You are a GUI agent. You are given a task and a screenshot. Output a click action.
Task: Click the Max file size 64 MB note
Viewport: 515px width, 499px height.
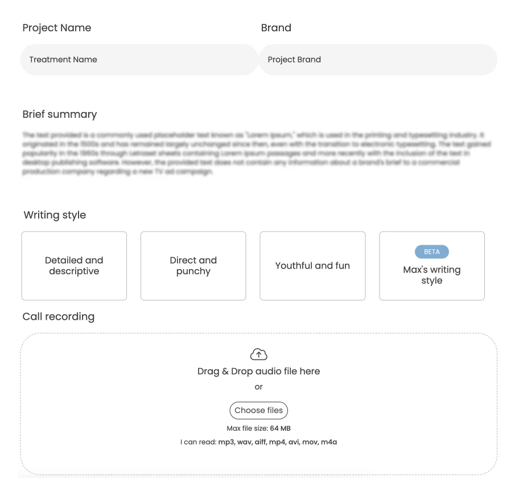coord(258,428)
